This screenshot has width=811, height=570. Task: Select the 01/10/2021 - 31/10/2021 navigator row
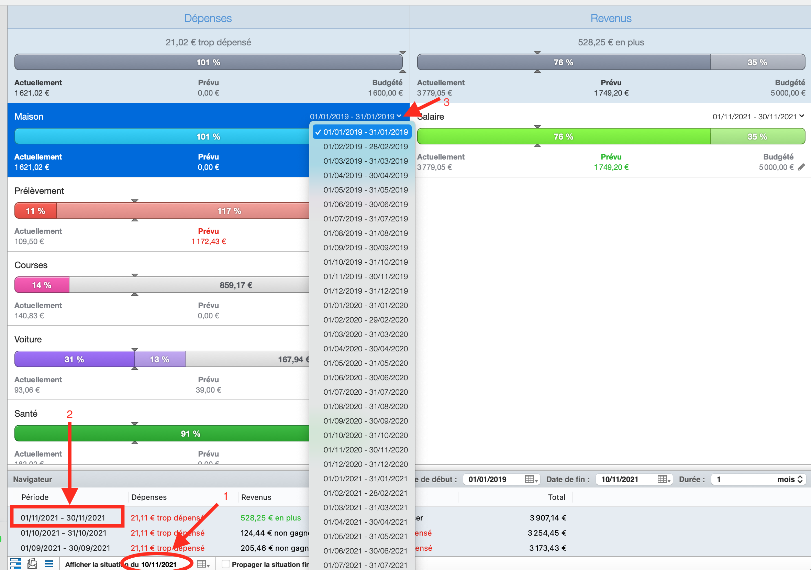click(64, 533)
